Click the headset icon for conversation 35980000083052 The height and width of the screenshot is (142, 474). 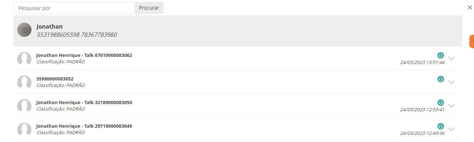click(441, 79)
